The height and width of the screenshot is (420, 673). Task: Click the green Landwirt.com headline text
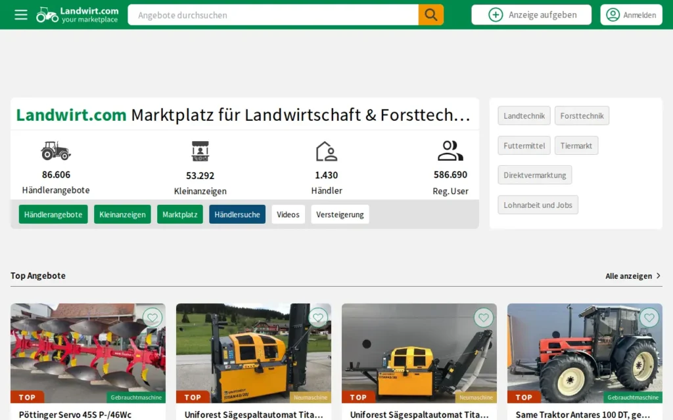(71, 115)
